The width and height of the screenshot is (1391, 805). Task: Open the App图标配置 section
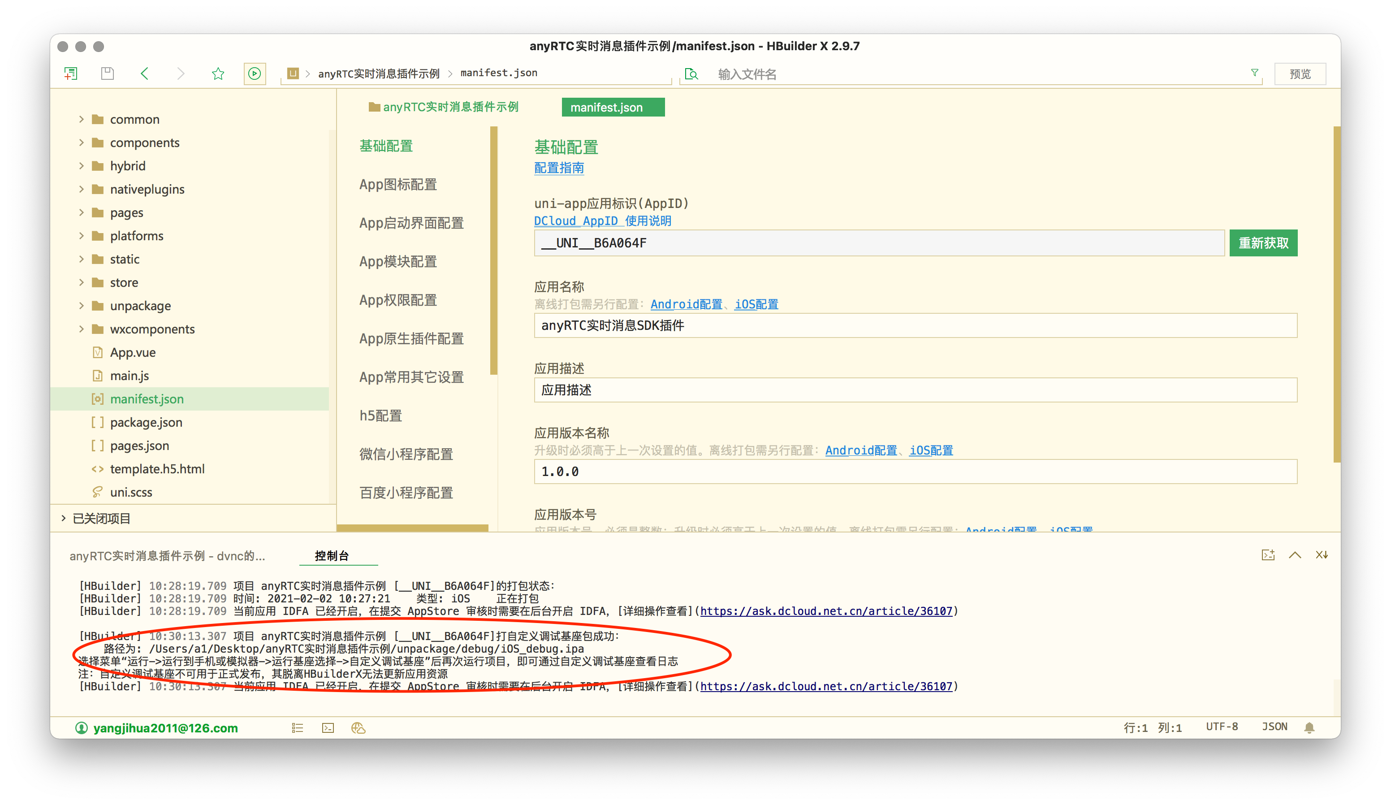(x=398, y=184)
